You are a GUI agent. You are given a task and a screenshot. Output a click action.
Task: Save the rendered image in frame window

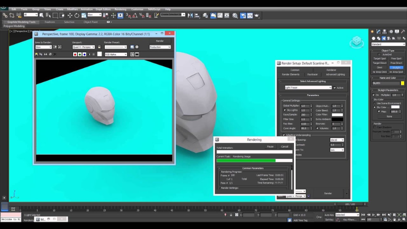pos(36,54)
